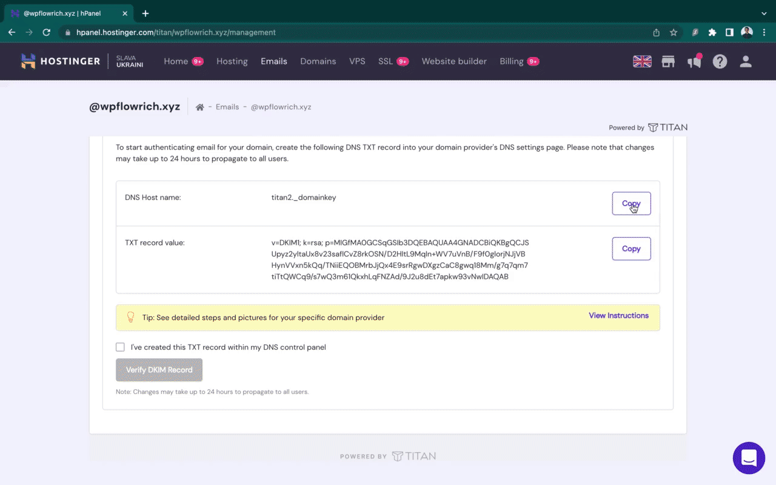Open the Billing menu
776x485 pixels.
click(512, 61)
